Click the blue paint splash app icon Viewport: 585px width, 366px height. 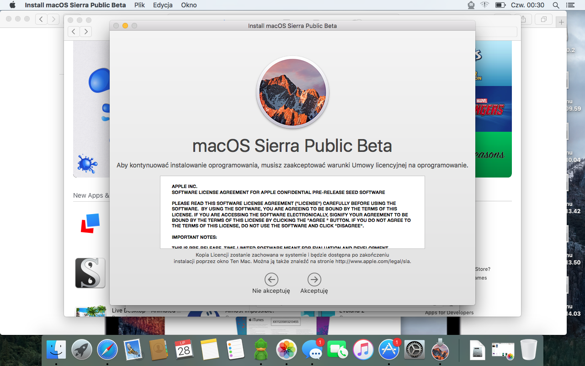pos(87,164)
